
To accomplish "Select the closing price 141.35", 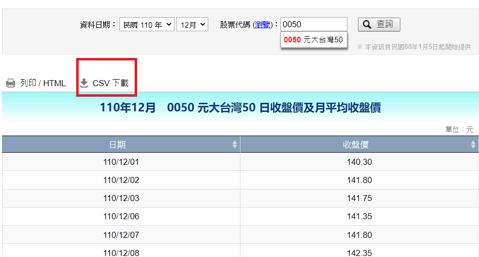I will coord(360,216).
